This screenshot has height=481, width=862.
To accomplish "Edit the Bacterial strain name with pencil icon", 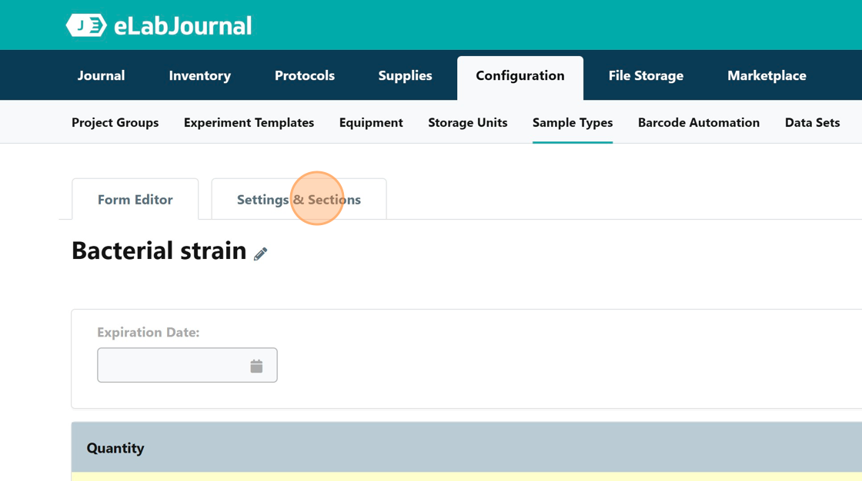I will tap(261, 254).
